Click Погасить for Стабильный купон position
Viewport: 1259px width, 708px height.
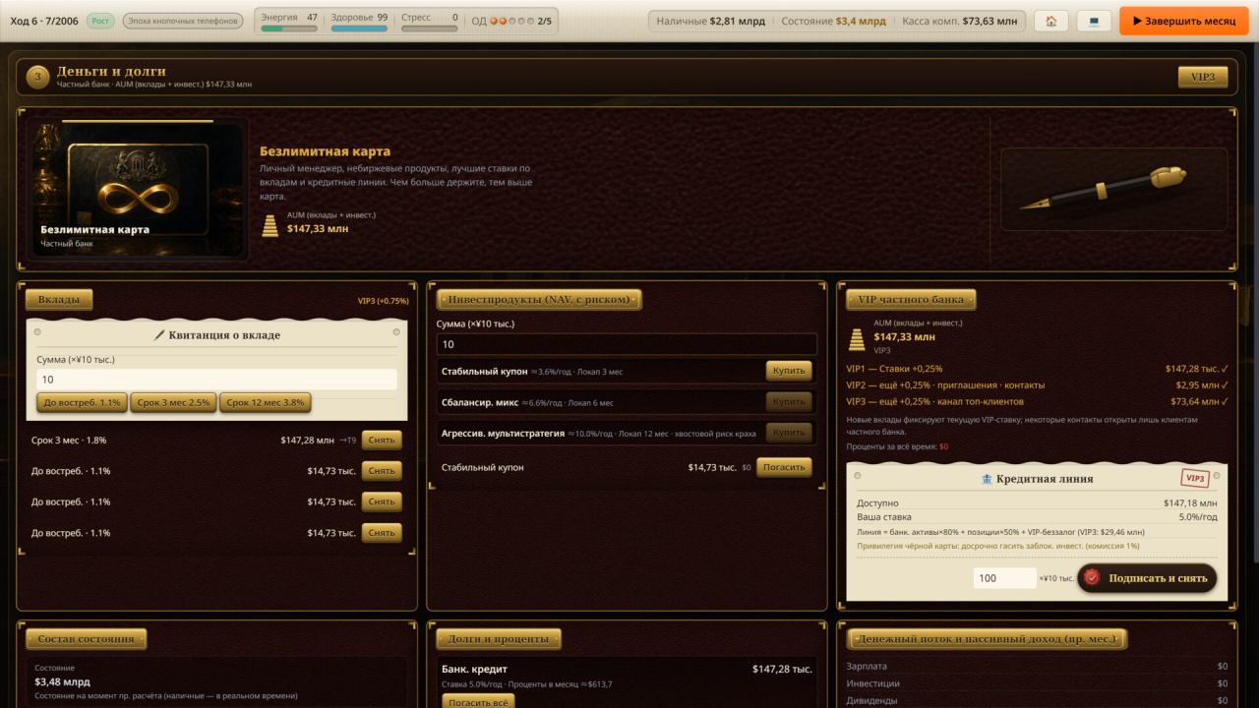[785, 467]
